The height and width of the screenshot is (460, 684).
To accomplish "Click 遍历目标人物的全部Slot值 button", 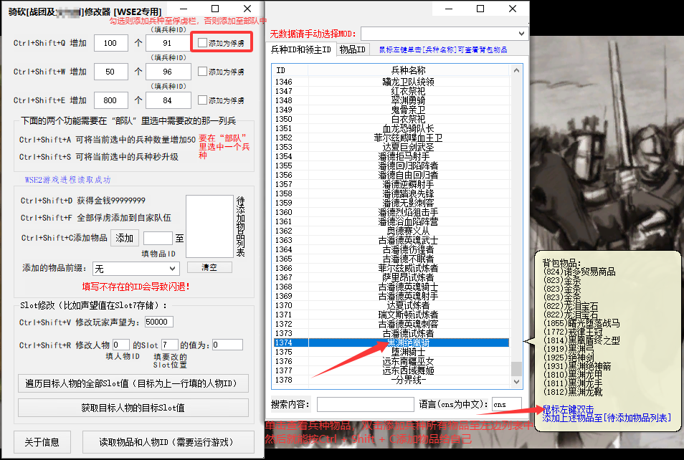I will pyautogui.click(x=133, y=383).
